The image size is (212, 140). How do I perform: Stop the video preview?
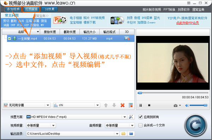pos(149,105)
